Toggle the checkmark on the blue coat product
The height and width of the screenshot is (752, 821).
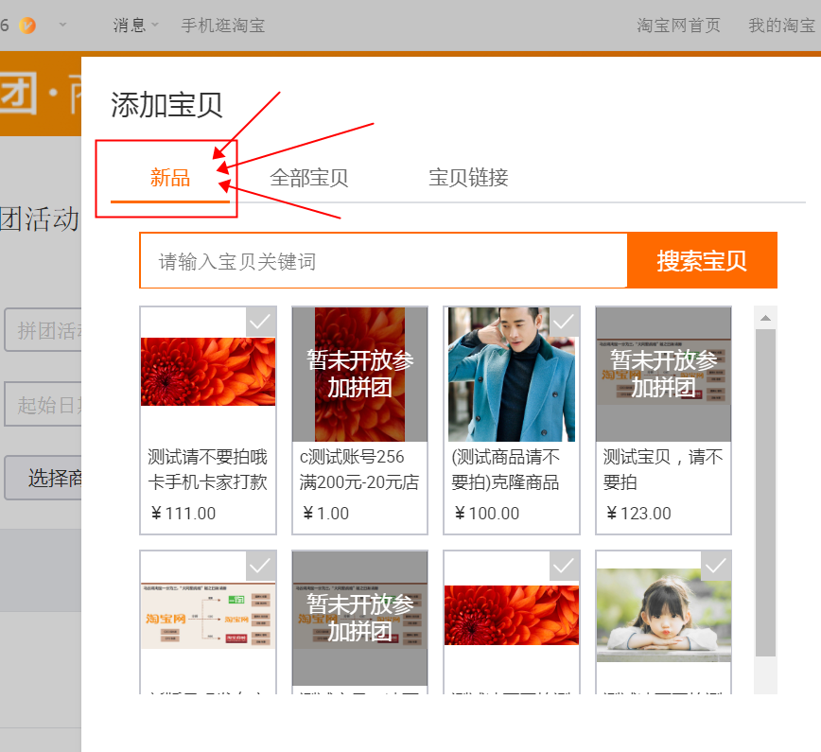tap(564, 322)
